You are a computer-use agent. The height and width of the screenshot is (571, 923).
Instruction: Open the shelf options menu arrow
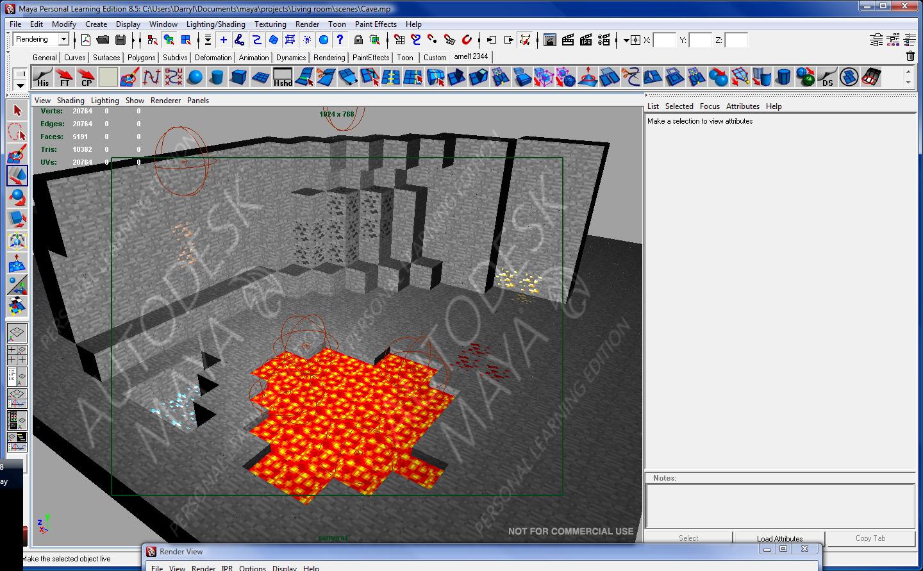tap(20, 85)
